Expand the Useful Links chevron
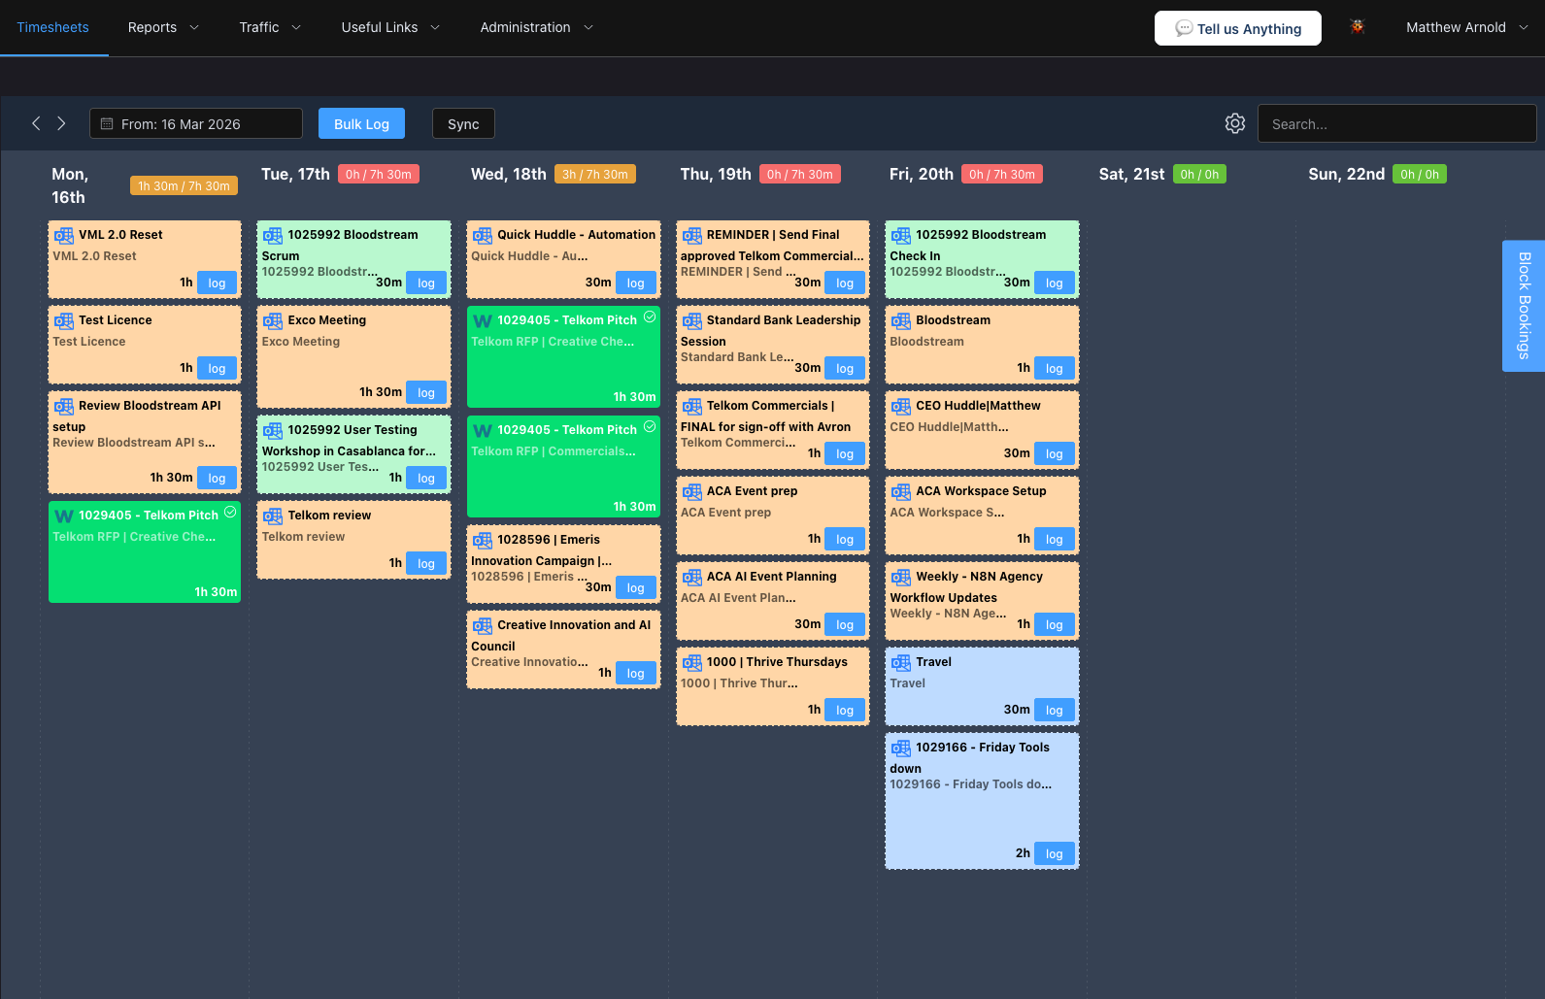 tap(435, 27)
